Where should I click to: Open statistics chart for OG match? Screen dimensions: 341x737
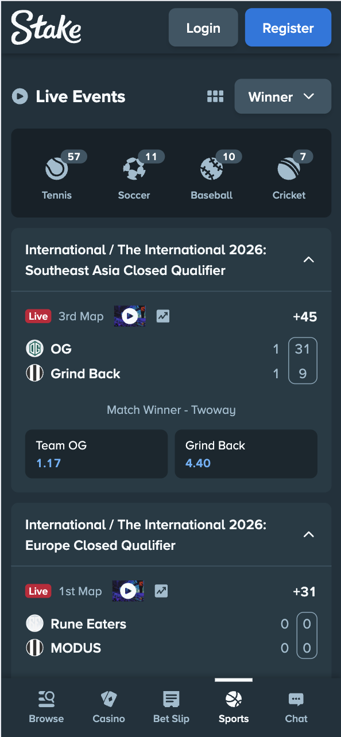[x=163, y=316]
